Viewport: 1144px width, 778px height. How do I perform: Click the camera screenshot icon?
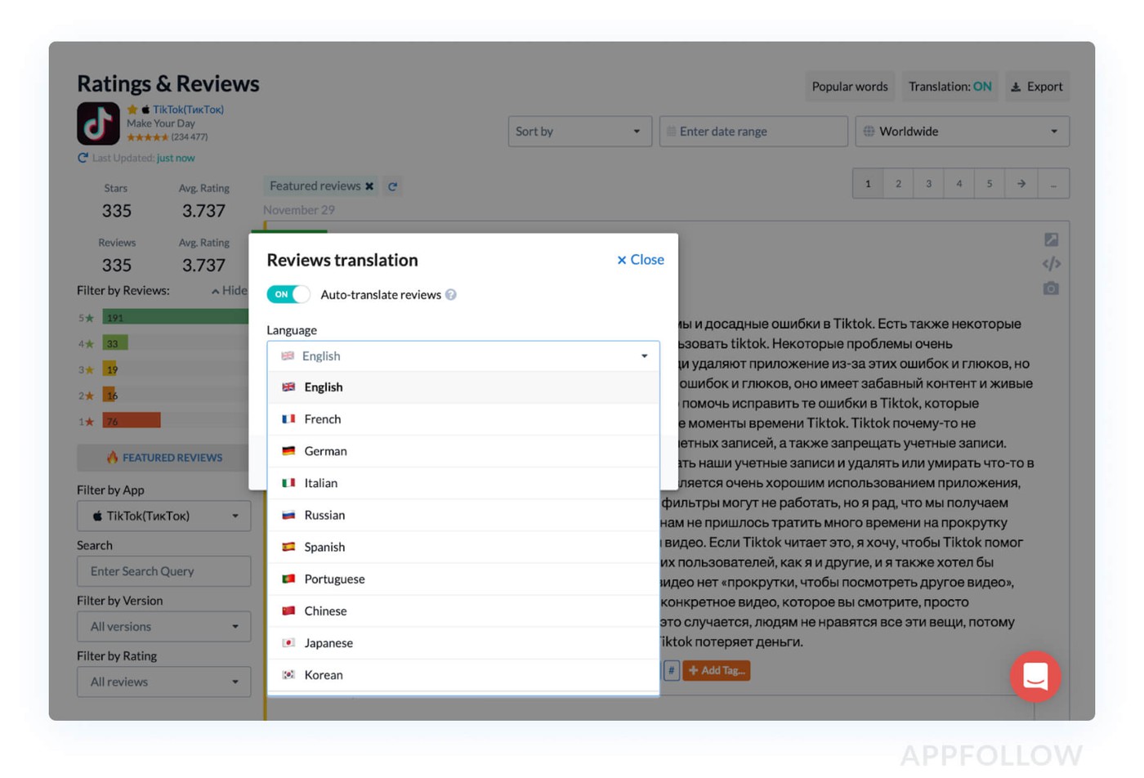coord(1051,288)
